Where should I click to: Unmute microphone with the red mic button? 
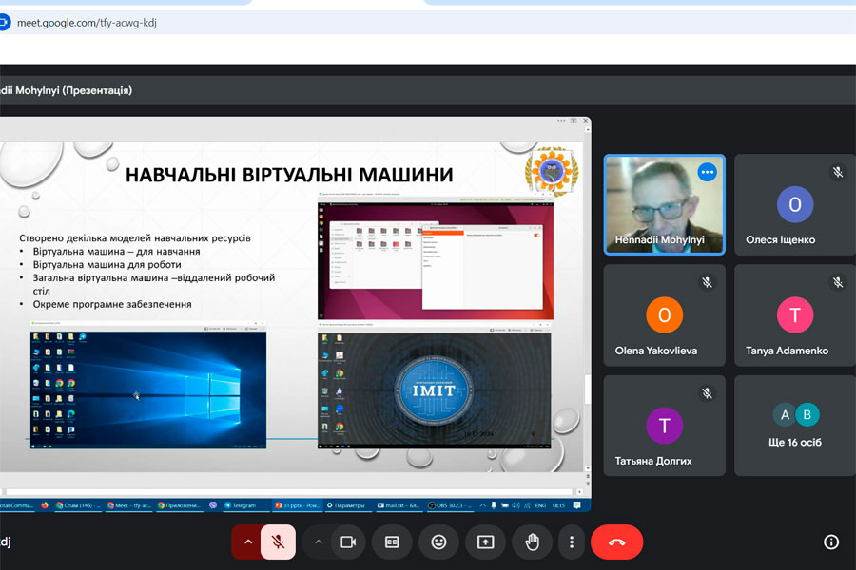(x=279, y=541)
